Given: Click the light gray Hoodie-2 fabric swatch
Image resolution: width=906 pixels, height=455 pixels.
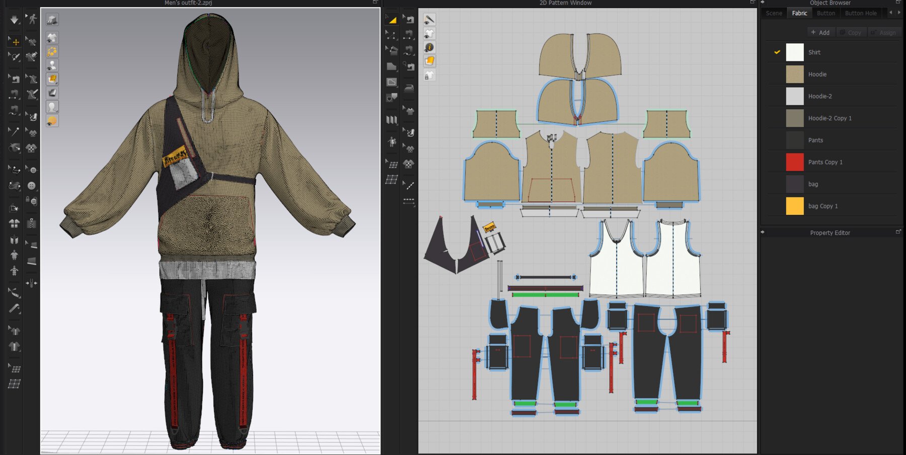Looking at the screenshot, I should pyautogui.click(x=795, y=96).
